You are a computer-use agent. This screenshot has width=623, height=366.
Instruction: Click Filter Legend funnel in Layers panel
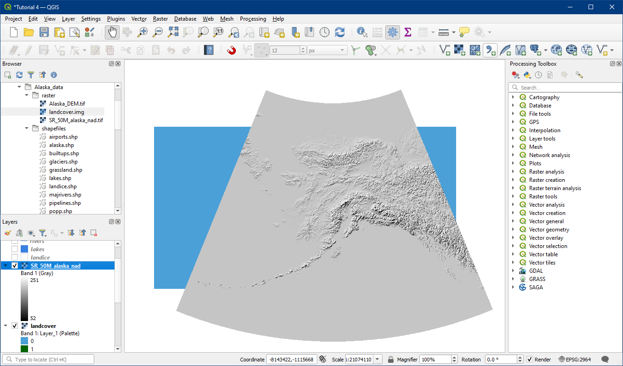click(42, 233)
